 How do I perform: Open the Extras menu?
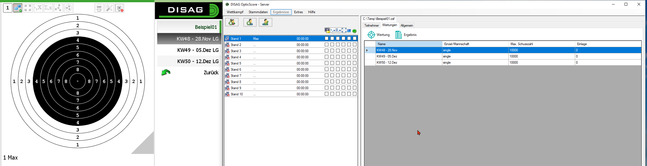point(298,12)
